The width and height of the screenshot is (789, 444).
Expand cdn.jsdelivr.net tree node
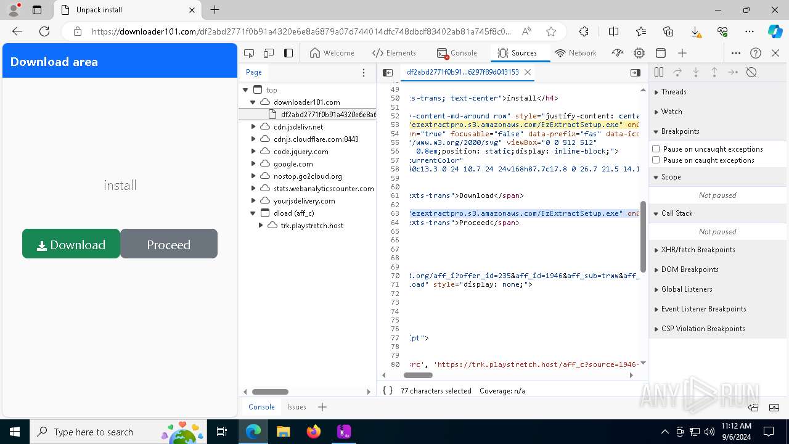coord(253,126)
